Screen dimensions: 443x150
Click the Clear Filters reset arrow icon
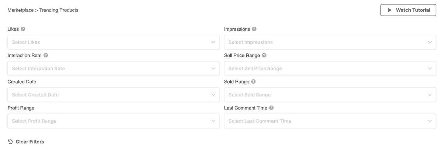tap(10, 142)
